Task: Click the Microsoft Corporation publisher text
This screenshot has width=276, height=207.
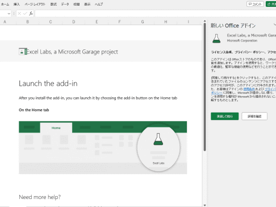Action: click(x=242, y=40)
